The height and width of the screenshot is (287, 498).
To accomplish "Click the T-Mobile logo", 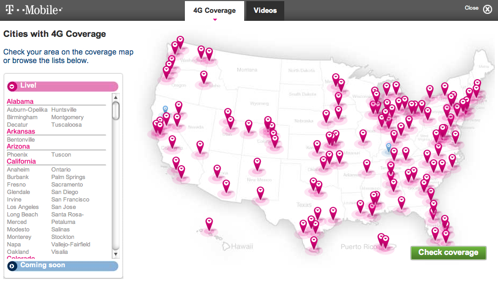I will pyautogui.click(x=34, y=10).
